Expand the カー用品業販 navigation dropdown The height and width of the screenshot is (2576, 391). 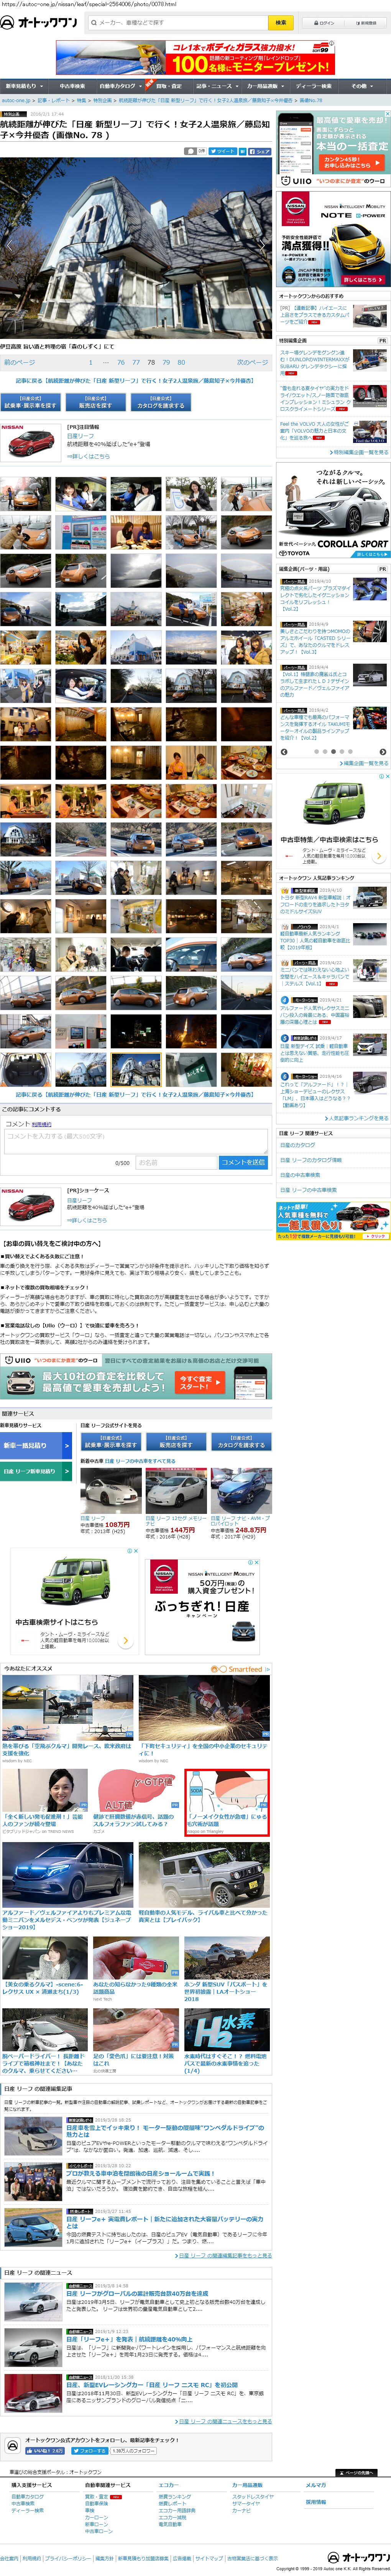263,86
